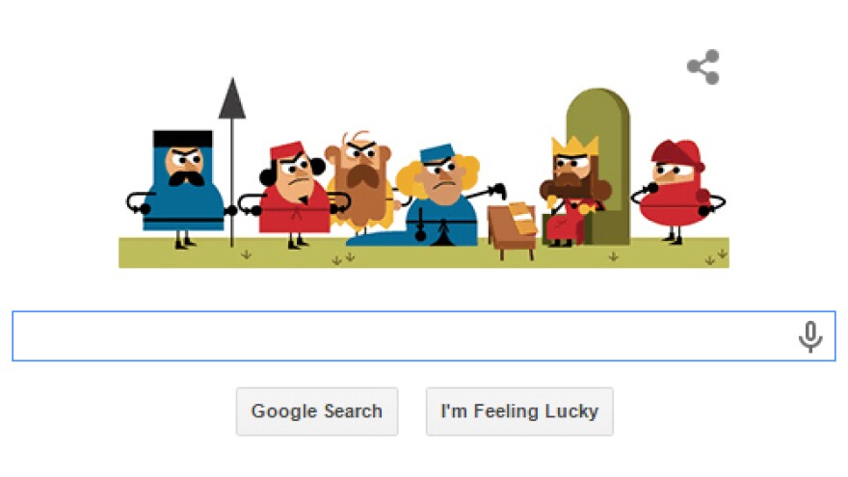Click the king's golden crown
Viewport: 848px width, 477px height.
574,146
